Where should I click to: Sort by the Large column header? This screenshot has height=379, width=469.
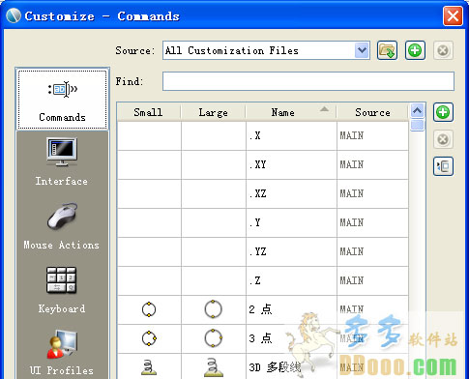213,112
